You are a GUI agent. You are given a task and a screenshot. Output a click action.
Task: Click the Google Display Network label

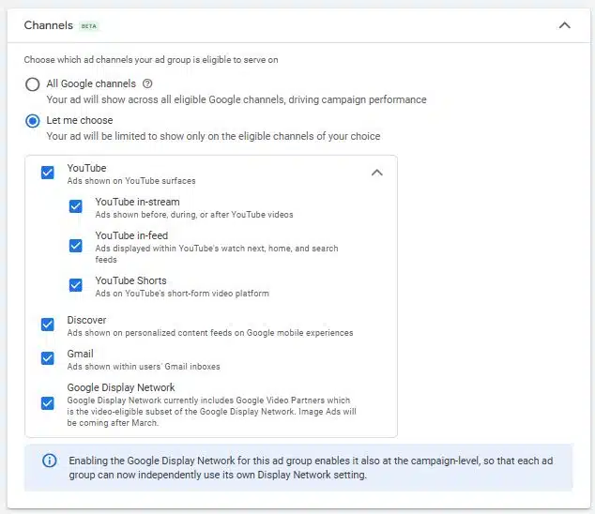tap(121, 387)
